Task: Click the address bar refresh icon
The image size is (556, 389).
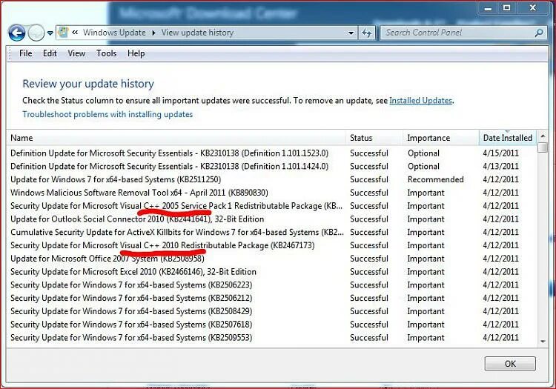Action: coord(367,33)
